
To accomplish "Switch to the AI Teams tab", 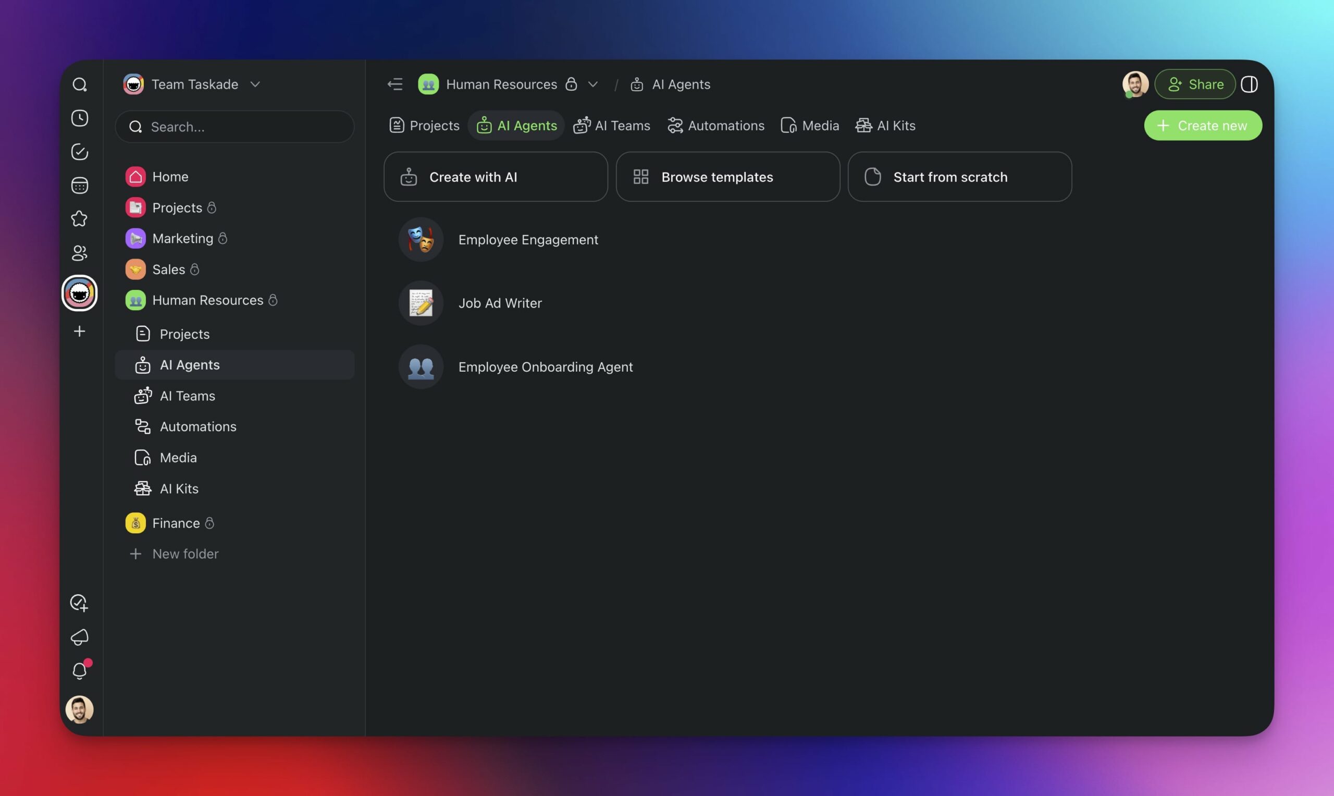I will coord(612,126).
